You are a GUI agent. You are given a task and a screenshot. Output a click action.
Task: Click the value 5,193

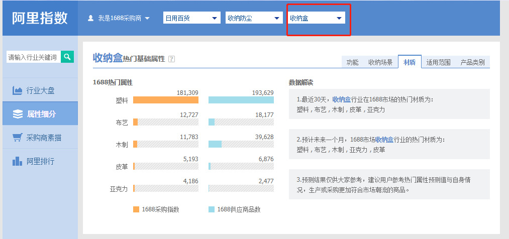[x=190, y=159]
